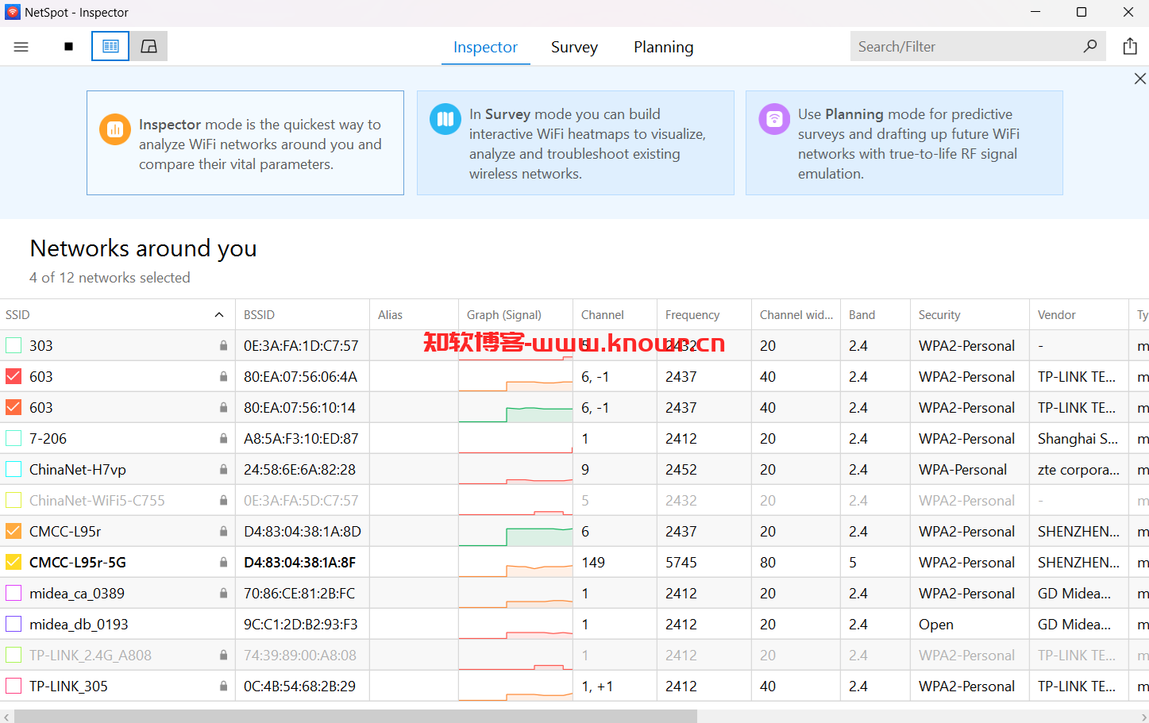The width and height of the screenshot is (1149, 723).
Task: Sort by SSID column header
Action: (118, 314)
